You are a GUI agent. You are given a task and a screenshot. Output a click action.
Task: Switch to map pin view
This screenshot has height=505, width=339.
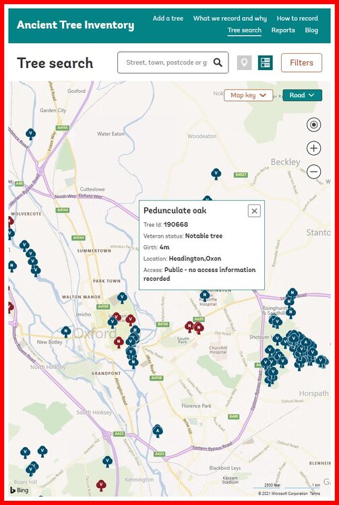244,63
